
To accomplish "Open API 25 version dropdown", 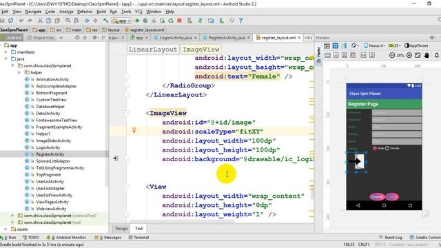I will pyautogui.click(x=394, y=45).
